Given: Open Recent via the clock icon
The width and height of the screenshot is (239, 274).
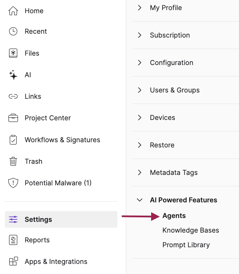Looking at the screenshot, I should point(13,31).
